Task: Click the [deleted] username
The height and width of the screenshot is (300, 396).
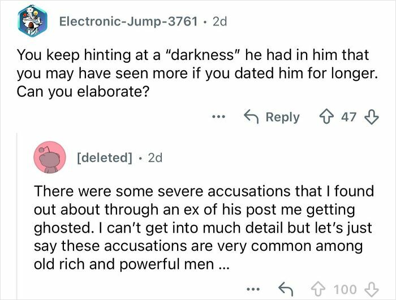Action: (102, 158)
